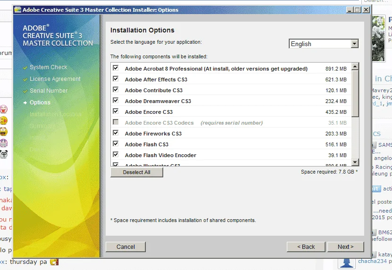This screenshot has height=270, width=392.
Task: Open the language dropdown showing English
Action: pyautogui.click(x=324, y=44)
